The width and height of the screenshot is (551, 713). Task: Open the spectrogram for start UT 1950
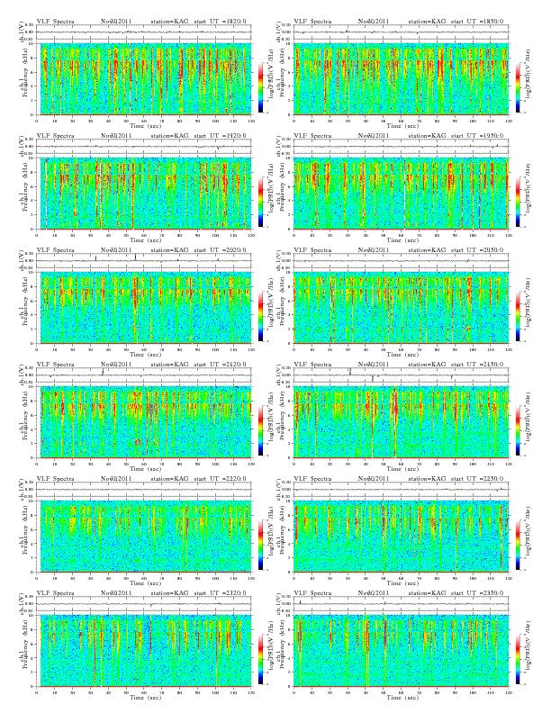pos(401,194)
